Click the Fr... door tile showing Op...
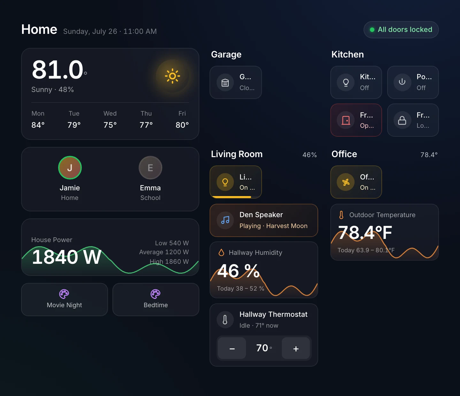 [x=356, y=120]
